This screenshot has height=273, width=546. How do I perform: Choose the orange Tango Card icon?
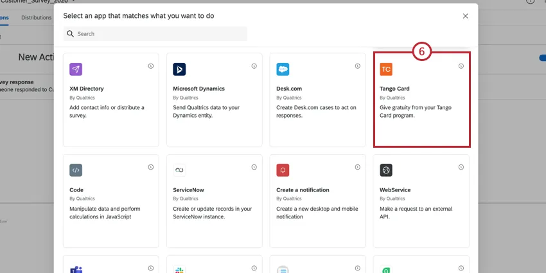click(x=386, y=69)
